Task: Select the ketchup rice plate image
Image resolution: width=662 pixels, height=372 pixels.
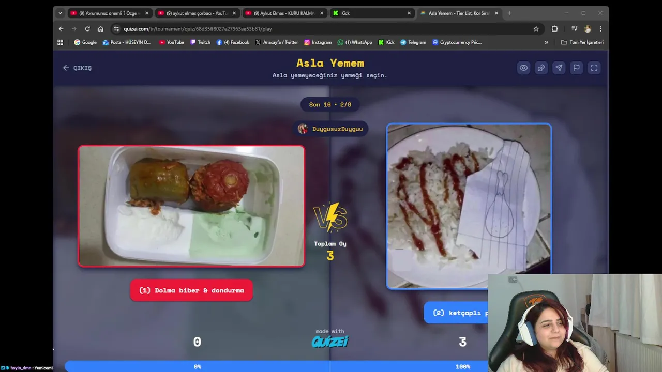Action: [x=469, y=206]
